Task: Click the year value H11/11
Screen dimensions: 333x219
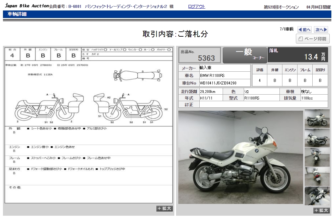Action: (206, 98)
